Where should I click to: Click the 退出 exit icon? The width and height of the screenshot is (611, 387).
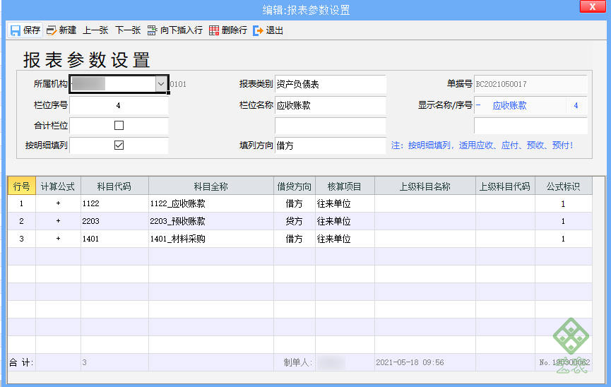pos(258,30)
